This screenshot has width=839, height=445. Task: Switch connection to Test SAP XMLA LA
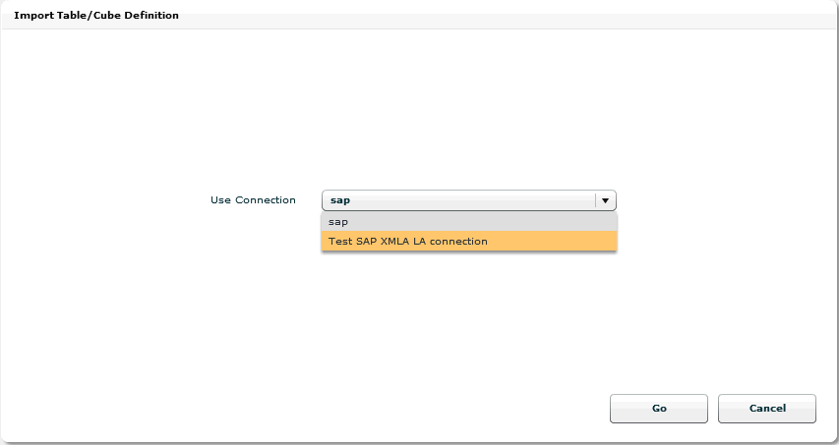coord(469,241)
